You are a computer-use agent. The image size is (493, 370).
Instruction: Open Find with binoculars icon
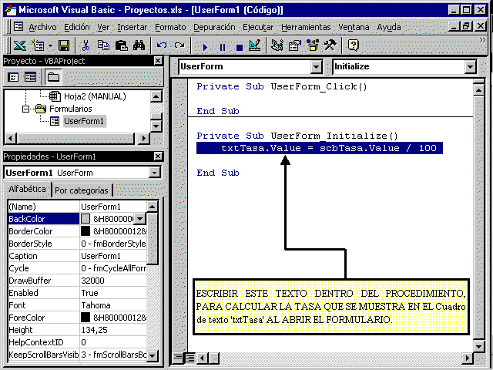139,45
